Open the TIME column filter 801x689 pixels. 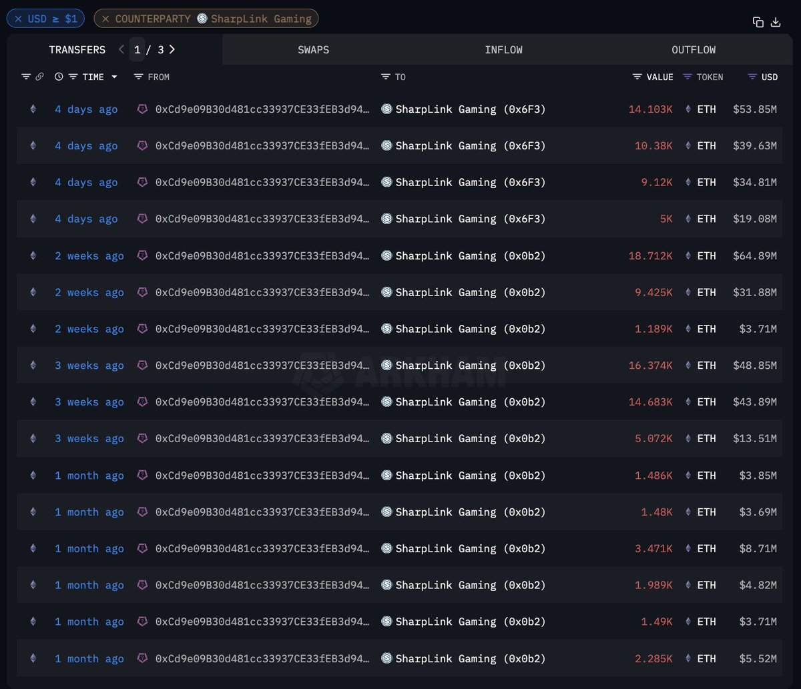(x=73, y=77)
